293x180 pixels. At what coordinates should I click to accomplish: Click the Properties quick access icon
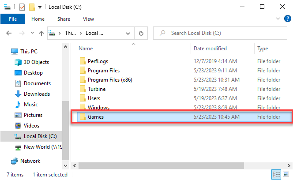tap(22, 7)
